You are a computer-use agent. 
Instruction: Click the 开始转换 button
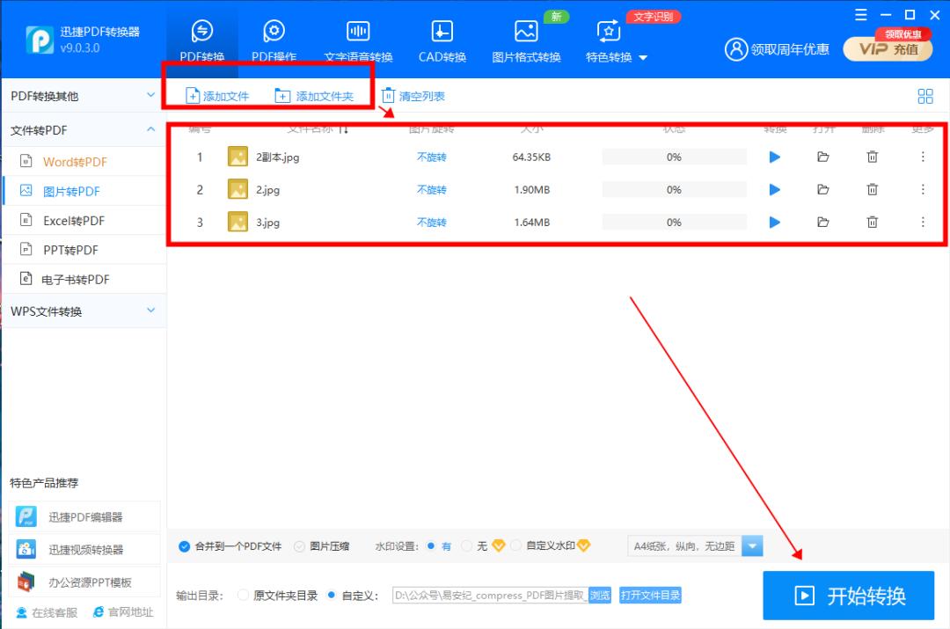point(848,594)
